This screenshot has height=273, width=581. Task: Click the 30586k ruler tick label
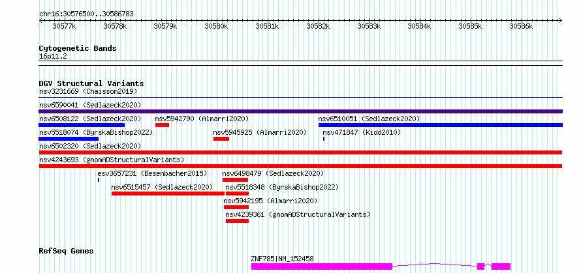click(x=522, y=26)
